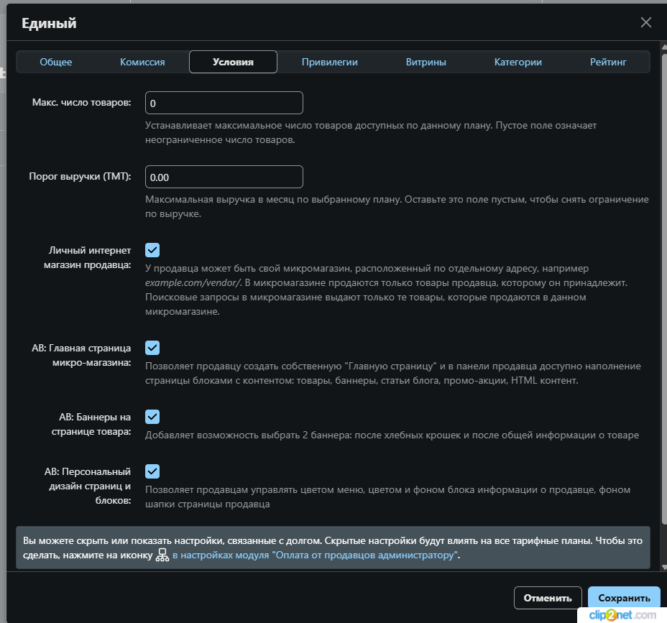The width and height of the screenshot is (667, 623).
Task: Open the Рейтинг tab
Action: click(x=608, y=62)
